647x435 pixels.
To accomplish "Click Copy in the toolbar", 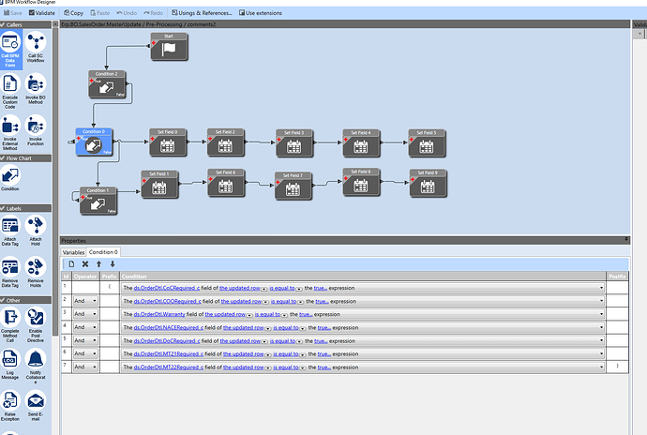I will [x=73, y=13].
